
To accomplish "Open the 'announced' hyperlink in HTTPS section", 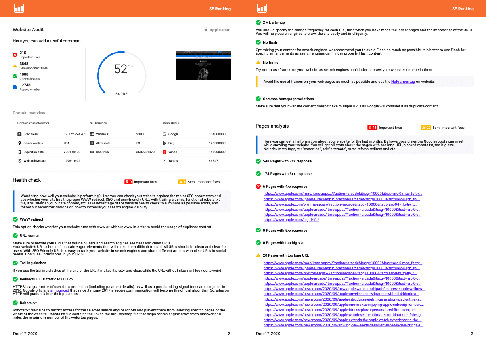I will pyautogui.click(x=59, y=290).
